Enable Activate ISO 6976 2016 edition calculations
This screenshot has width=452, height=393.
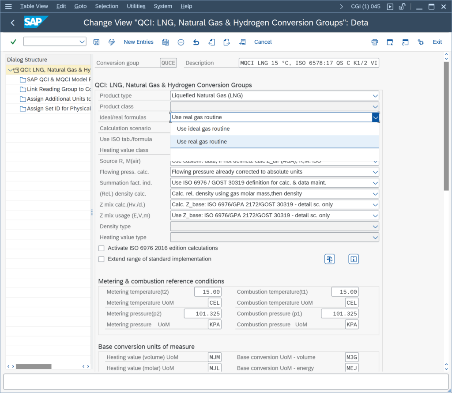pyautogui.click(x=102, y=248)
